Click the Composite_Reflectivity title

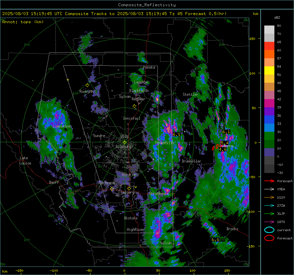click(147, 5)
